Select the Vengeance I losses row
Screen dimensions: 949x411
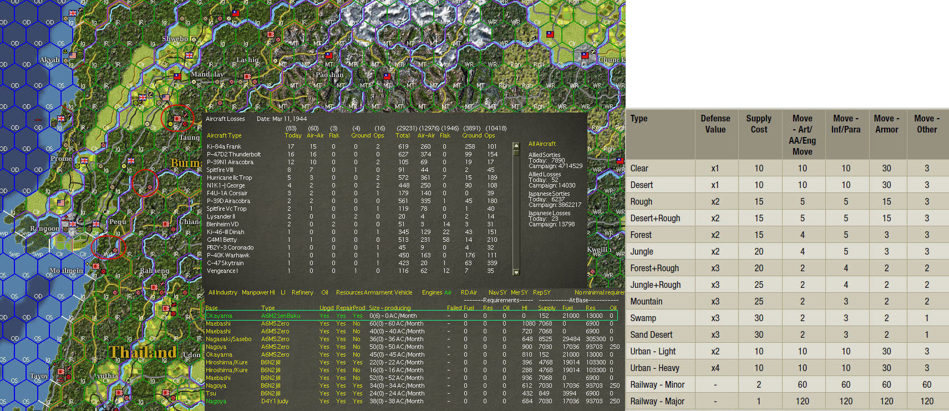pos(352,271)
